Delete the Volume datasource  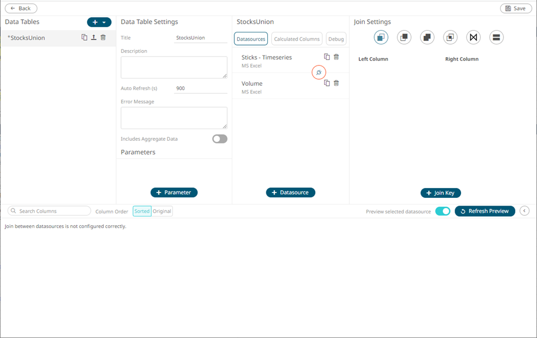coord(336,83)
